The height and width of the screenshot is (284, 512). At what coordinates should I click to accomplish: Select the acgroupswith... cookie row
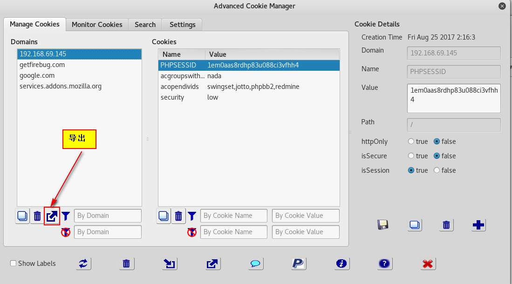[x=249, y=76]
